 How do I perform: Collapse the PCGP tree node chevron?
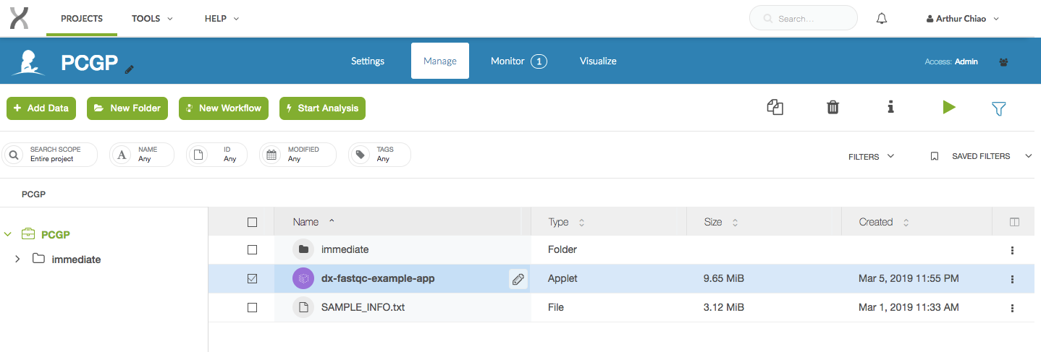pyautogui.click(x=8, y=234)
